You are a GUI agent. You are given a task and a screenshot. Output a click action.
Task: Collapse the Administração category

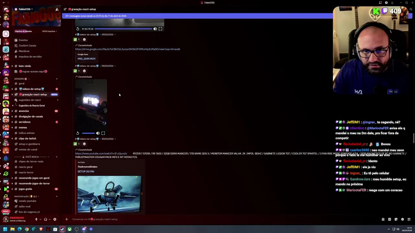(27, 196)
